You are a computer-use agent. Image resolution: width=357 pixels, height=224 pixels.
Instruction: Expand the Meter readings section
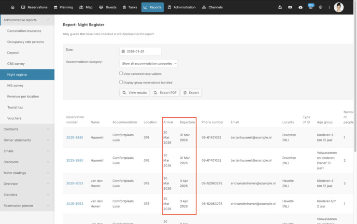tap(27, 173)
